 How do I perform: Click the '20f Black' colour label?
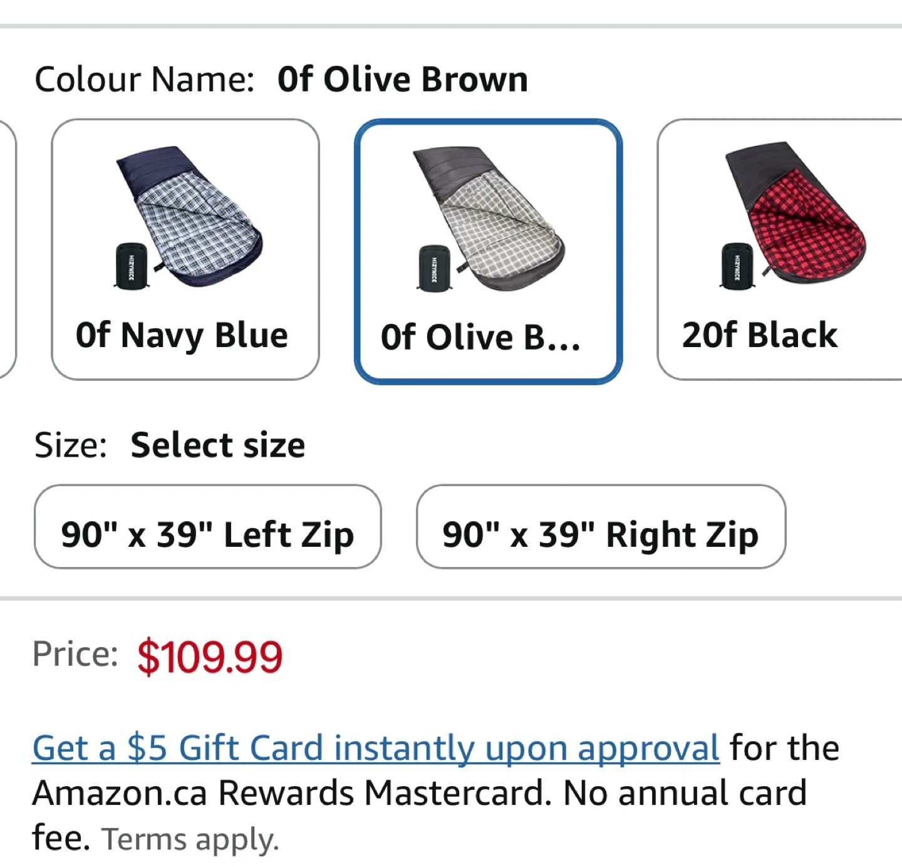click(759, 335)
